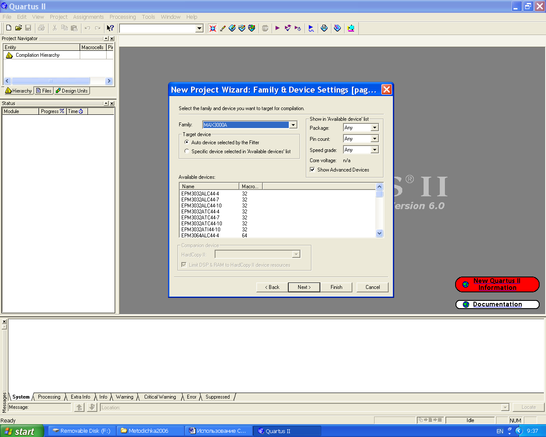Click the Finish button

point(337,287)
